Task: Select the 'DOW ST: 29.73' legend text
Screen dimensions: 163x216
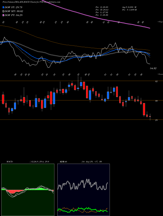Action: coord(13,7)
